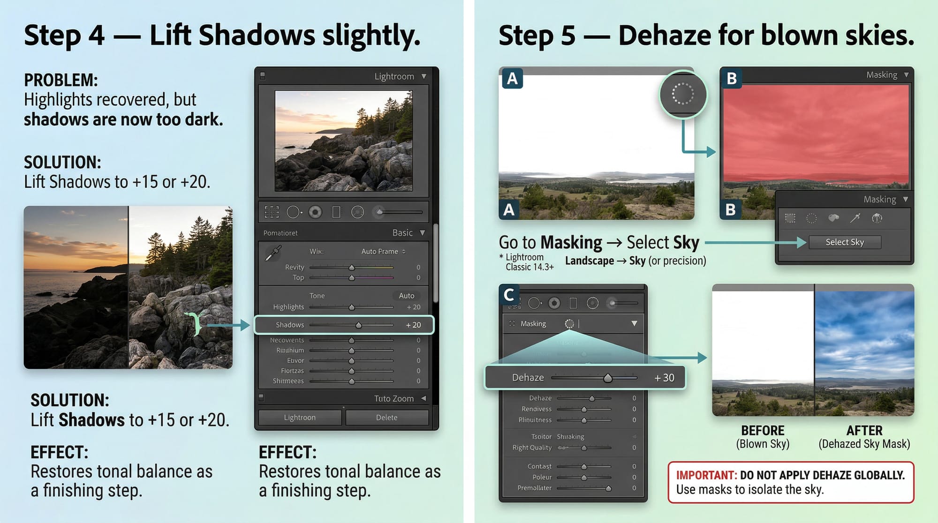Collapse the Lightroom panel header triangle
The image size is (938, 523).
pos(424,76)
